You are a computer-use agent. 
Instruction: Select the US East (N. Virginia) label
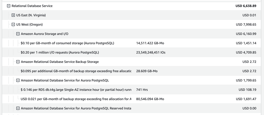31,15
